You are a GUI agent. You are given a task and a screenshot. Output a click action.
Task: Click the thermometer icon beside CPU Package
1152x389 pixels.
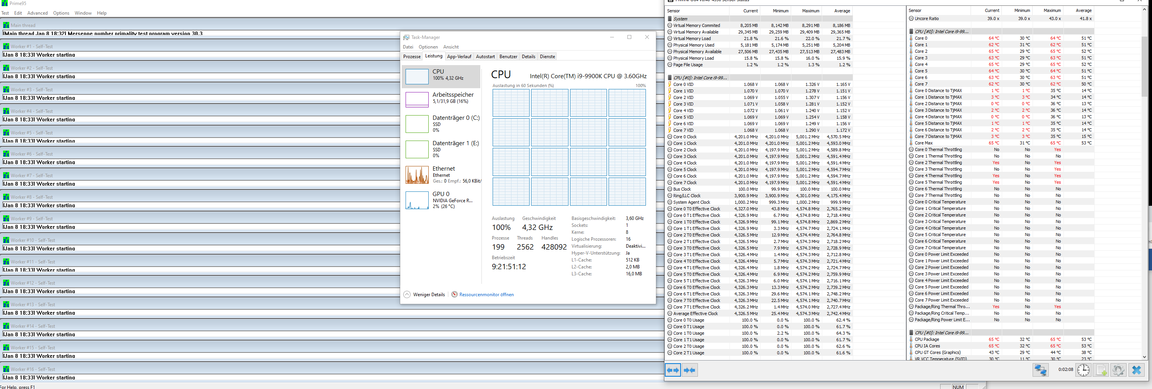[x=911, y=339]
